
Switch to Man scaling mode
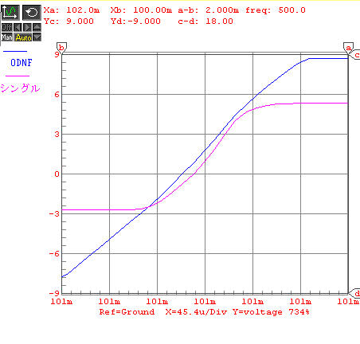click(7, 37)
